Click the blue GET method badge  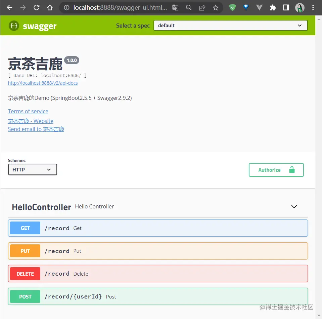25,228
